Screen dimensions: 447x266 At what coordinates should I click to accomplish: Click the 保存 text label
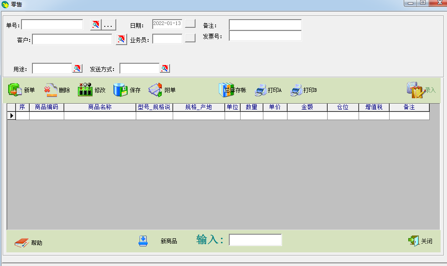tap(135, 90)
